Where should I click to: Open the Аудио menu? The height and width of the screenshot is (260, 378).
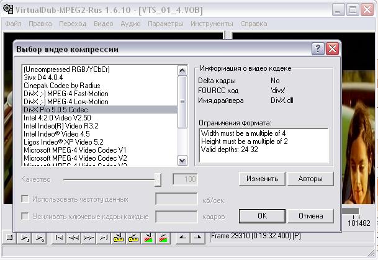(x=130, y=24)
